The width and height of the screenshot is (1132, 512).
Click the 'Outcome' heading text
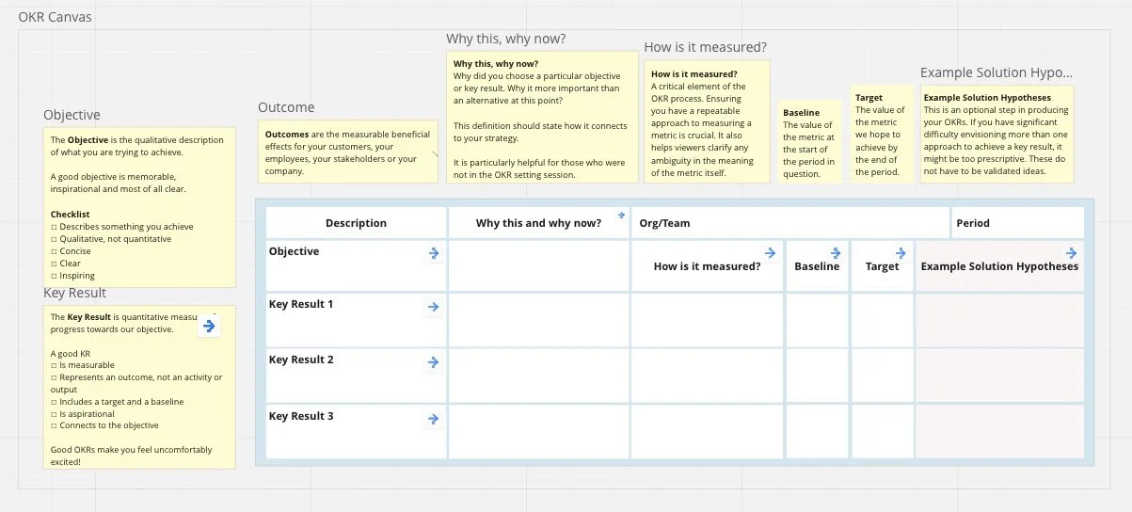point(286,107)
